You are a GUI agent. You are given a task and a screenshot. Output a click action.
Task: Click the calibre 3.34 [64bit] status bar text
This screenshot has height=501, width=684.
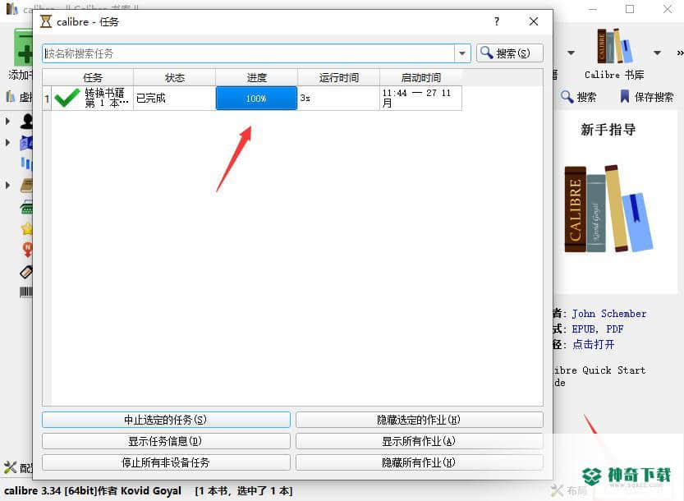[x=93, y=491]
